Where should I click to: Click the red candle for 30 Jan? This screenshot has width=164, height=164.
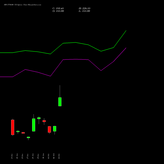pos(44,121)
